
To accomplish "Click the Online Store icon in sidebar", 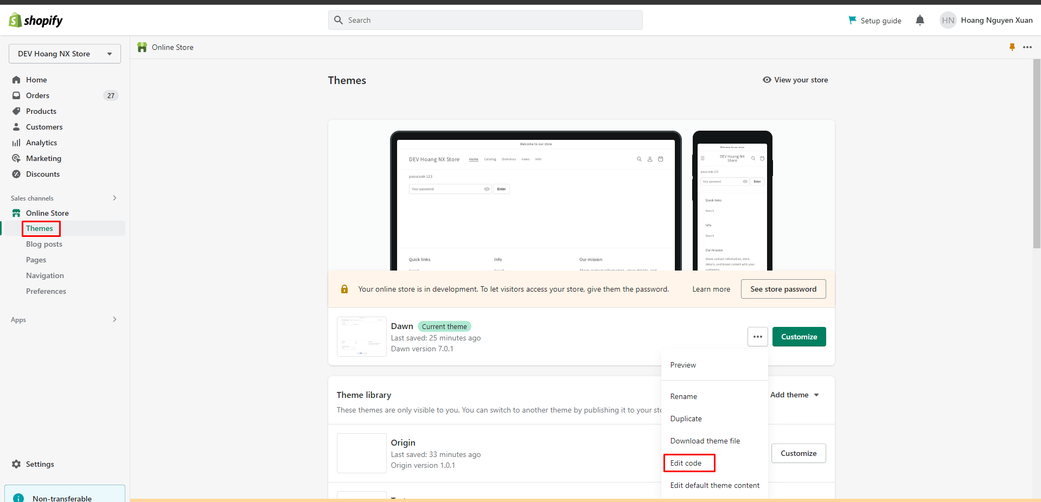I will pos(16,213).
